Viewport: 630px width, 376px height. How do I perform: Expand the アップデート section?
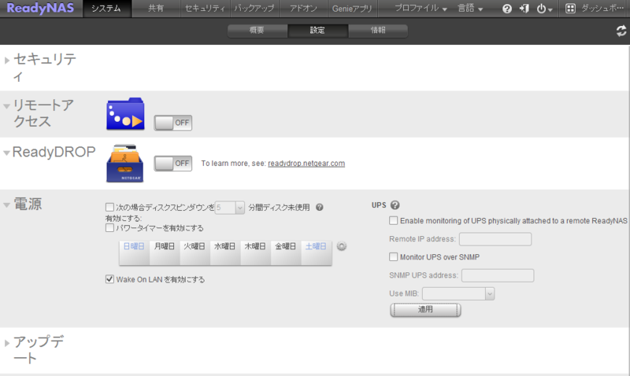[x=7, y=343]
